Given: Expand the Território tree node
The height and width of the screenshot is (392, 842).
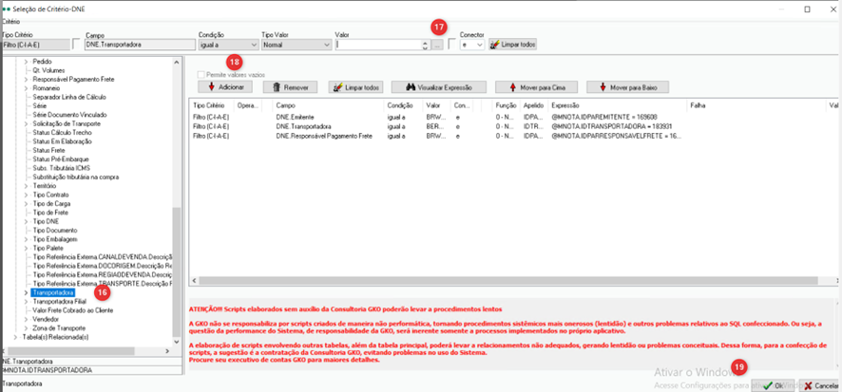Looking at the screenshot, I should pos(27,185).
